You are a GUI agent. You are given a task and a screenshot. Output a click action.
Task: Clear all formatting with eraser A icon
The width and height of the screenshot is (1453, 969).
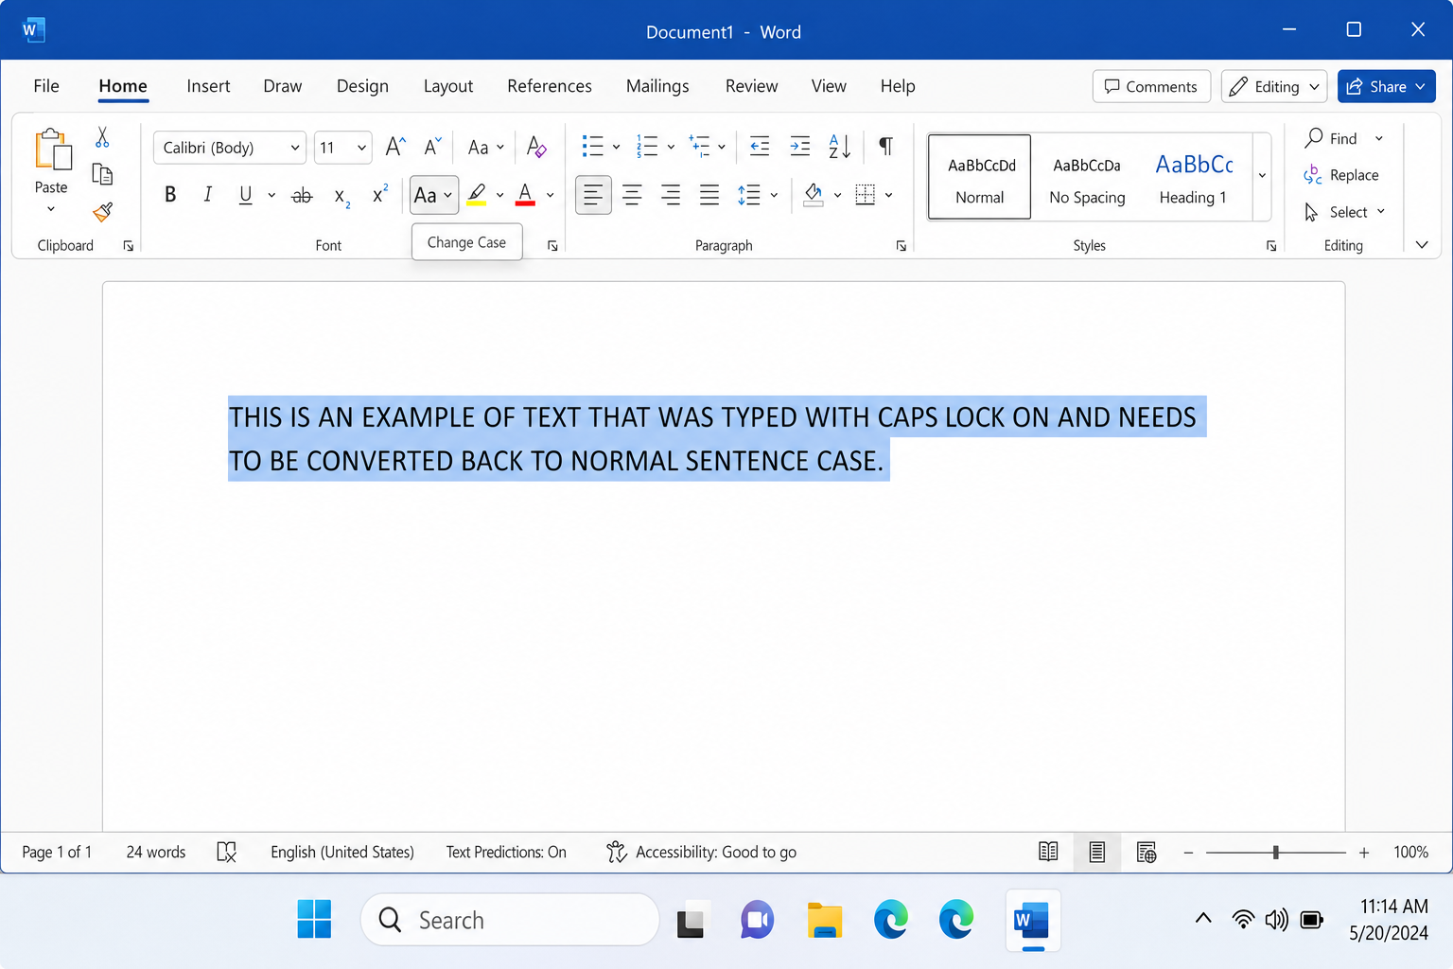[536, 147]
